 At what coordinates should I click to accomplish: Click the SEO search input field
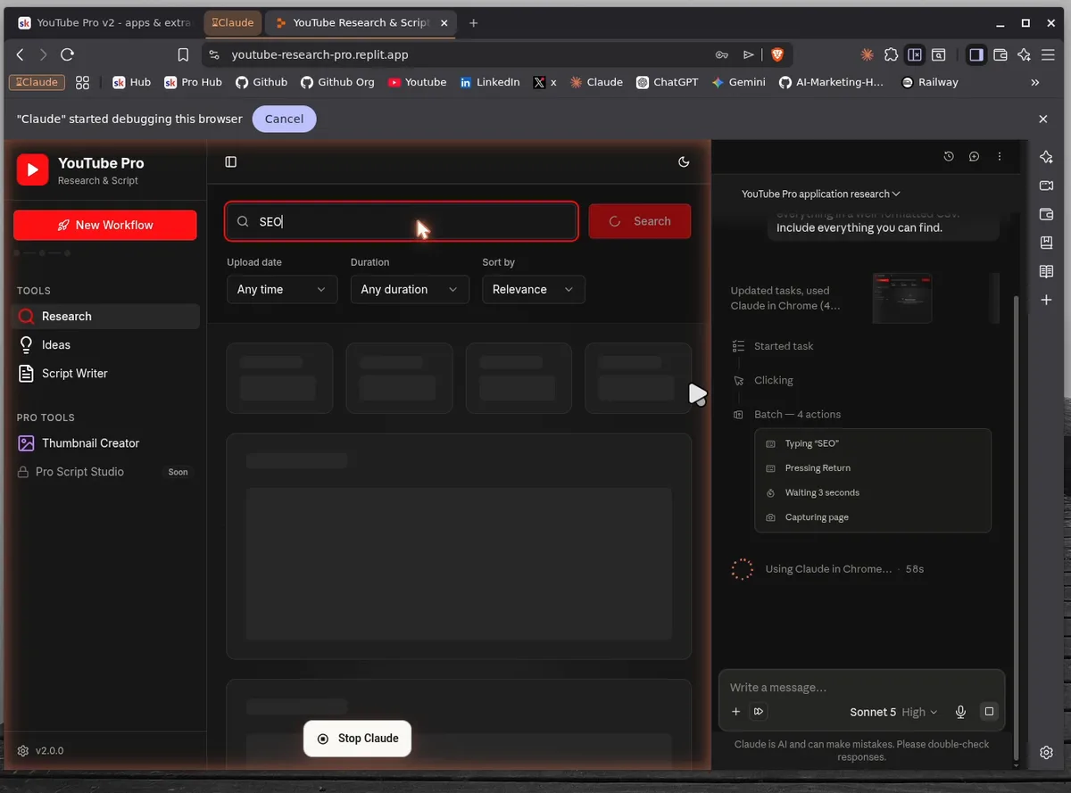pos(402,221)
